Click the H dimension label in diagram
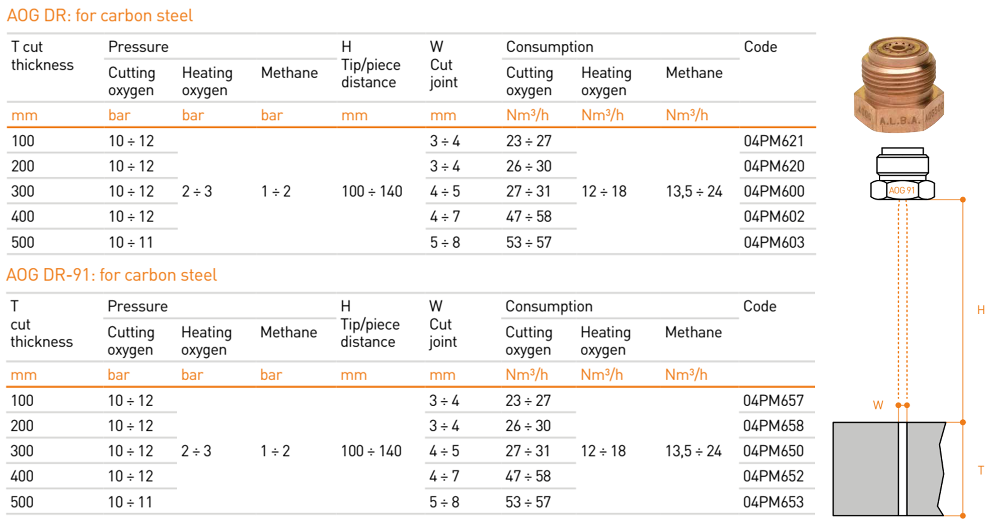 tap(980, 310)
